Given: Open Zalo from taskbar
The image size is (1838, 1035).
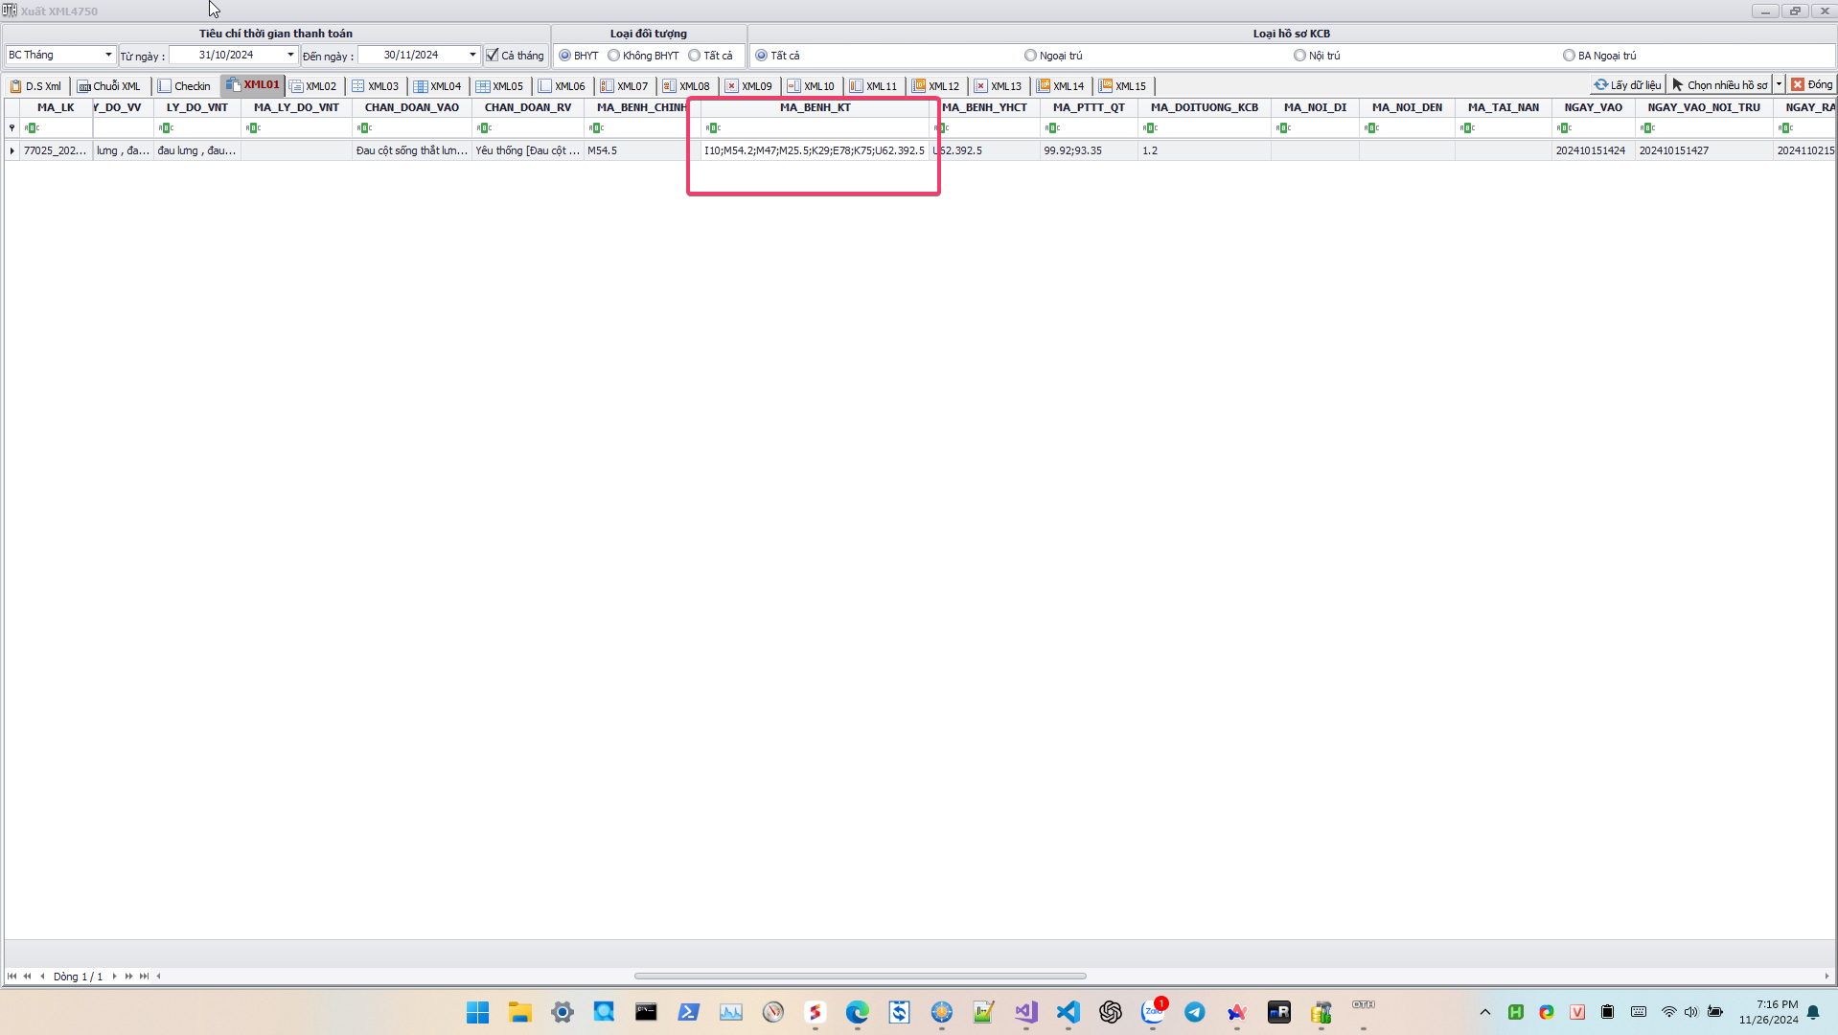Looking at the screenshot, I should click(x=1153, y=1012).
